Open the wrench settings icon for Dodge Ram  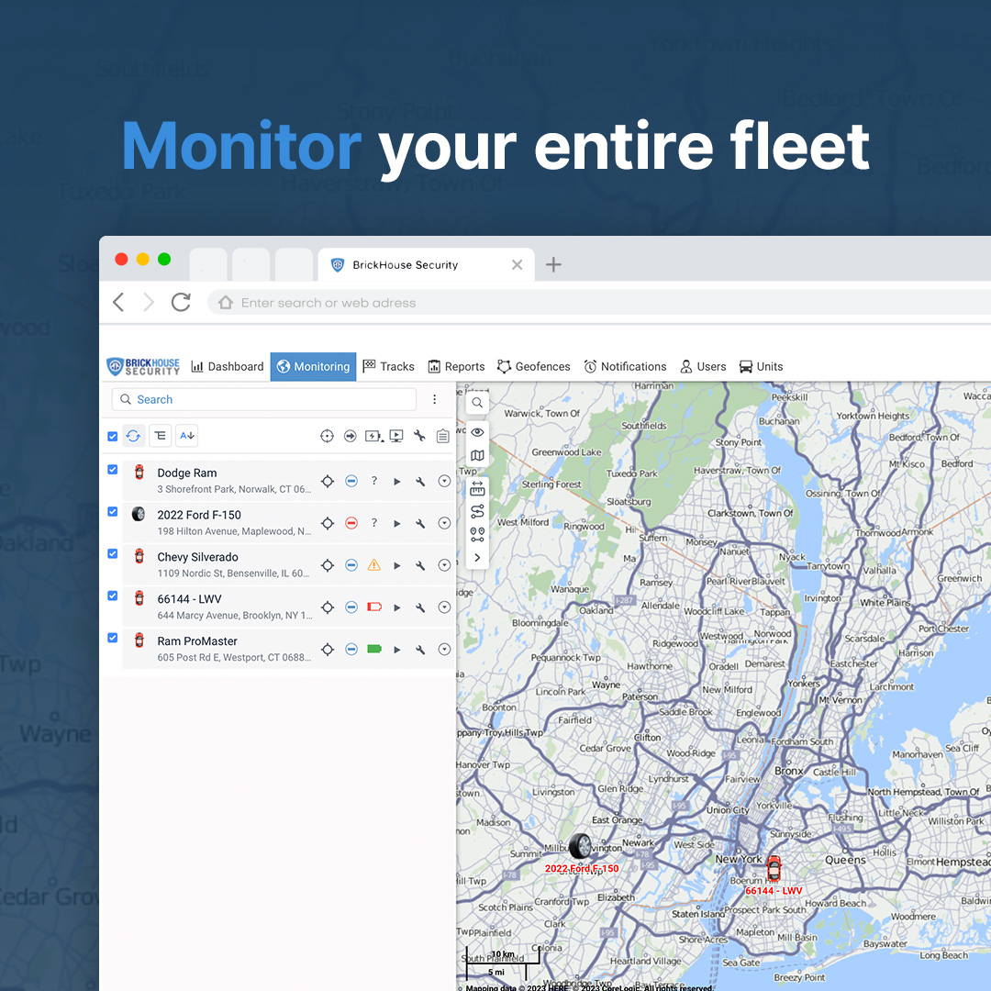[x=420, y=480]
